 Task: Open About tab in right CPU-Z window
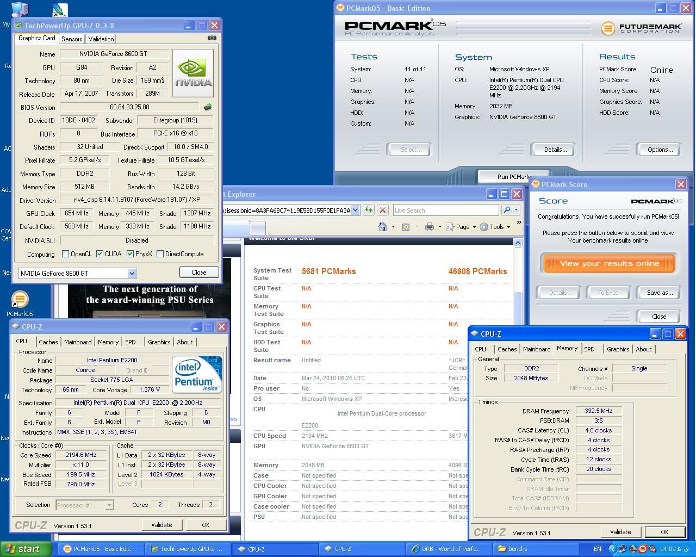click(x=643, y=349)
